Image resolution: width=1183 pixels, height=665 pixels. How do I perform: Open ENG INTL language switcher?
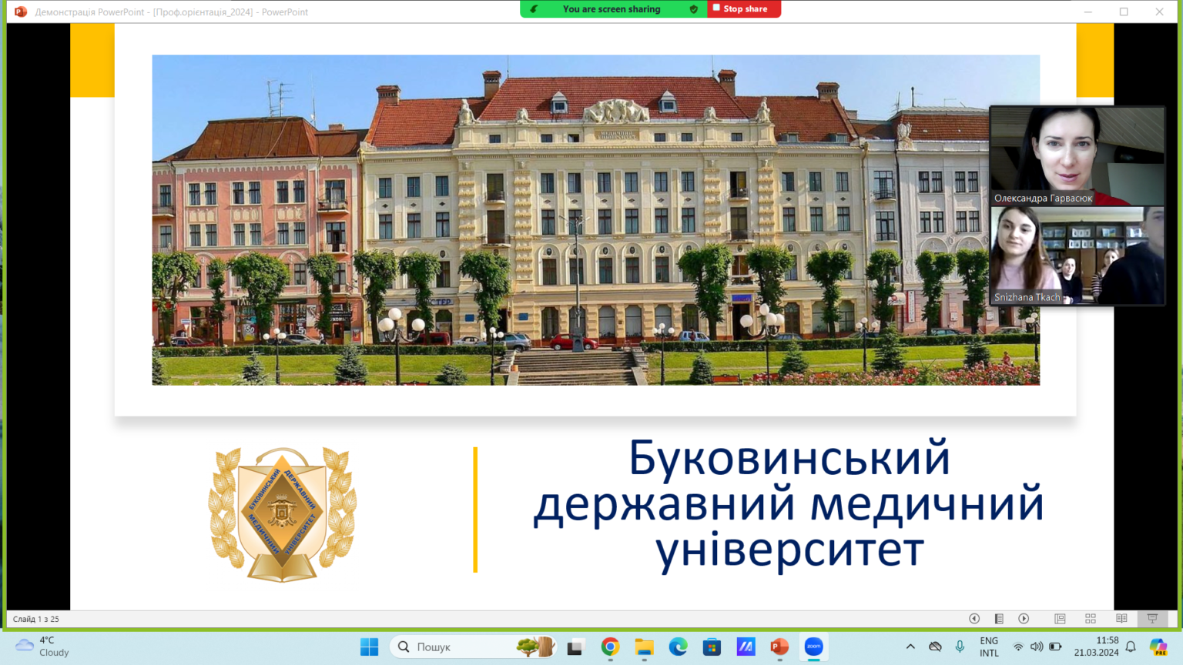click(989, 647)
